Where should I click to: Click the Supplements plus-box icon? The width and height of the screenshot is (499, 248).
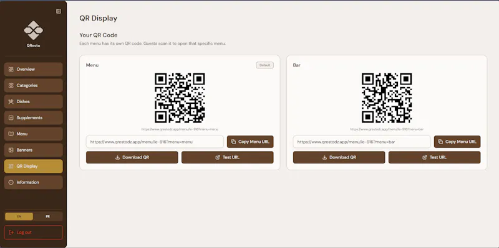coord(11,117)
